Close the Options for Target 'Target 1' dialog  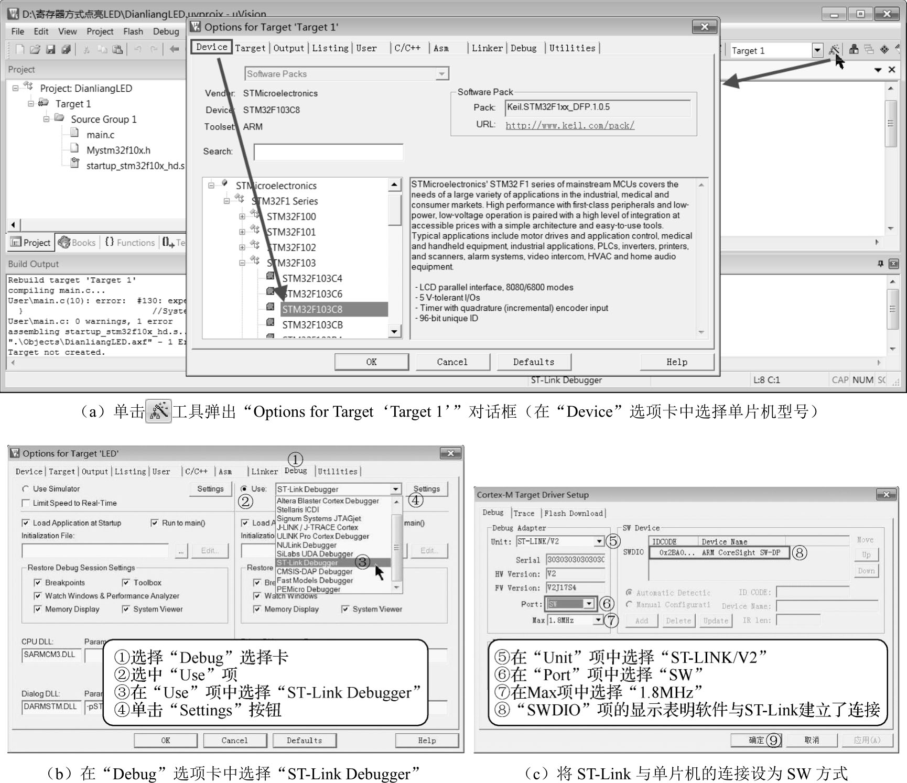704,27
